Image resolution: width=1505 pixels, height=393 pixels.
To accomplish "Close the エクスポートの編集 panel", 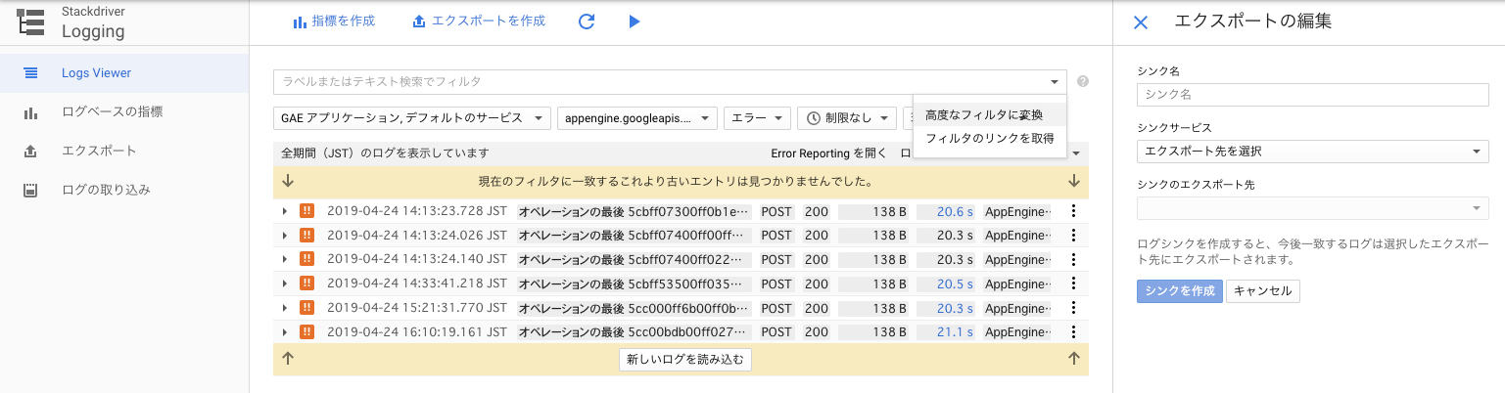I will (x=1140, y=22).
